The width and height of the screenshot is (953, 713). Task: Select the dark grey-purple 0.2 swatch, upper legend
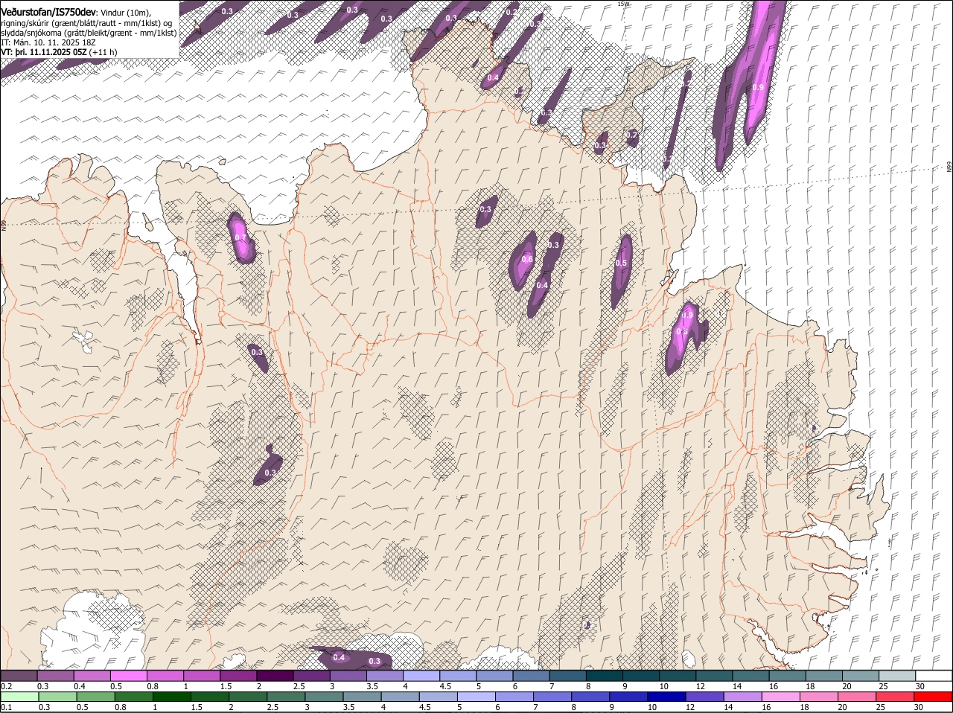click(x=19, y=676)
